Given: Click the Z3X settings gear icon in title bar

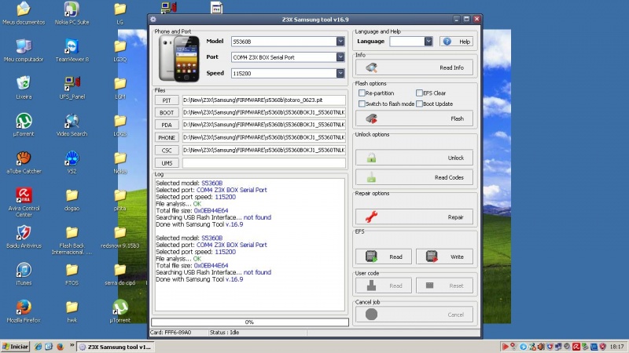Looking at the screenshot, I should pyautogui.click(x=153, y=19).
